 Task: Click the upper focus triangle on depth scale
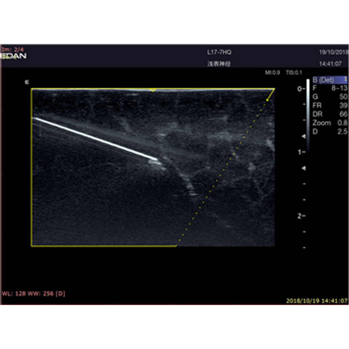(x=303, y=136)
